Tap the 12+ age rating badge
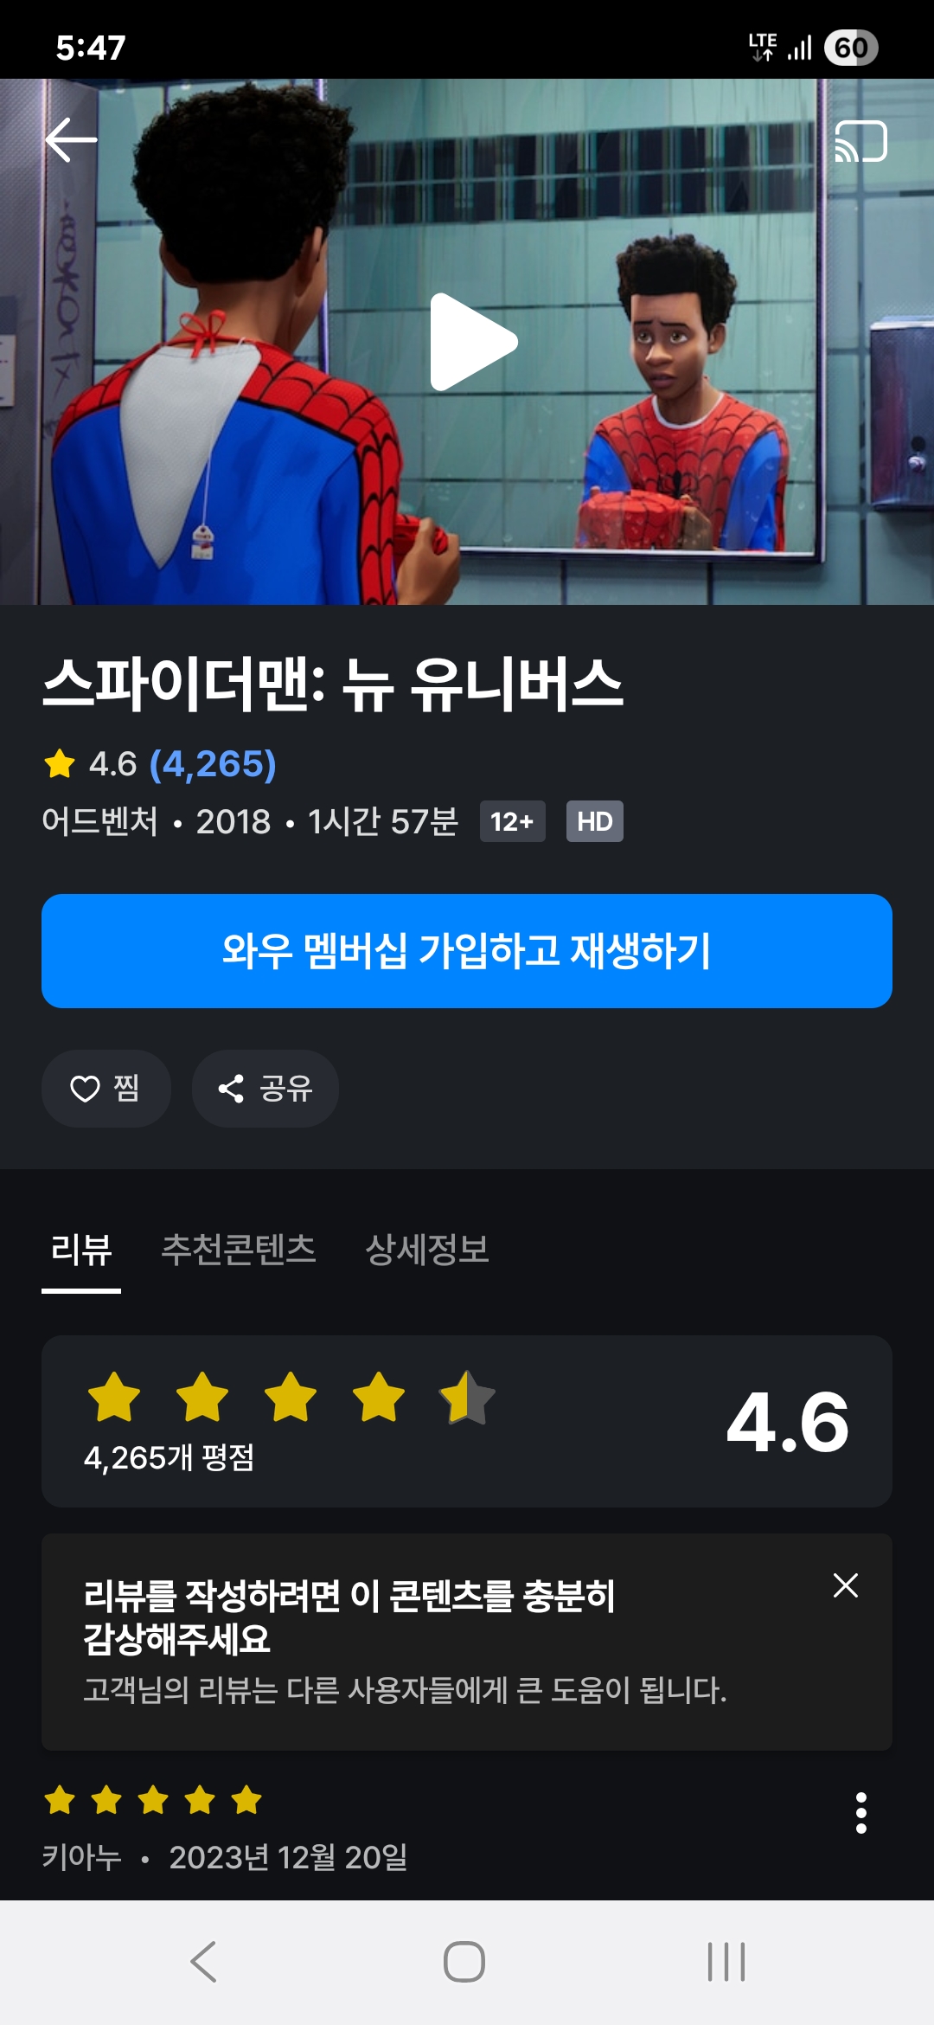 coord(513,821)
